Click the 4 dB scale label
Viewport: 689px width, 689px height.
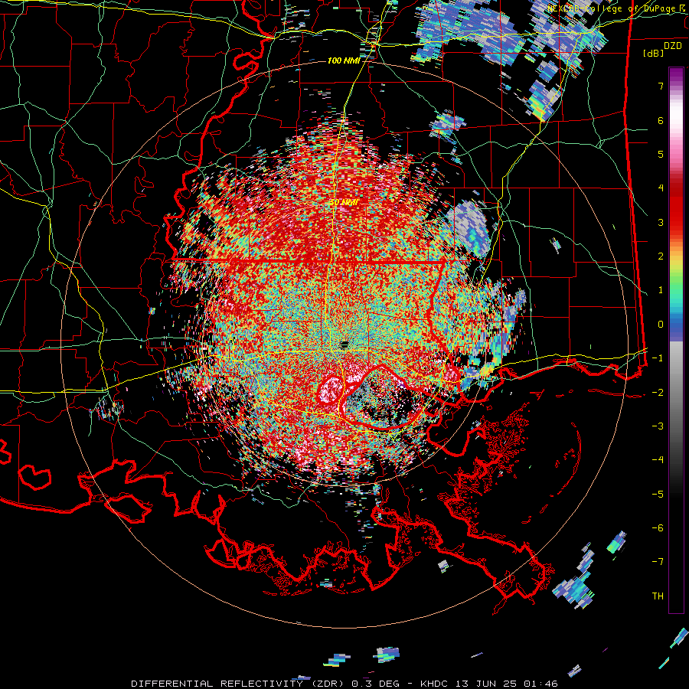pos(661,188)
